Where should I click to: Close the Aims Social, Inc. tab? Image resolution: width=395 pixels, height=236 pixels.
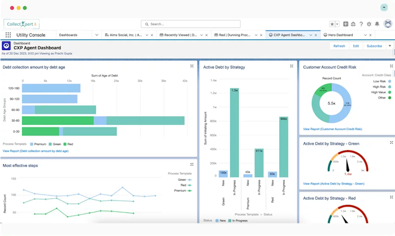152,35
